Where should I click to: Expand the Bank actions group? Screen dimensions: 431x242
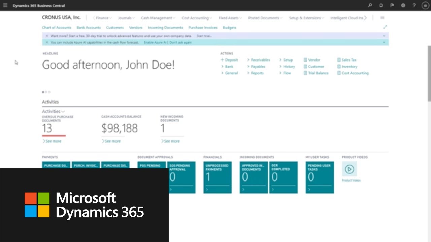point(227,67)
